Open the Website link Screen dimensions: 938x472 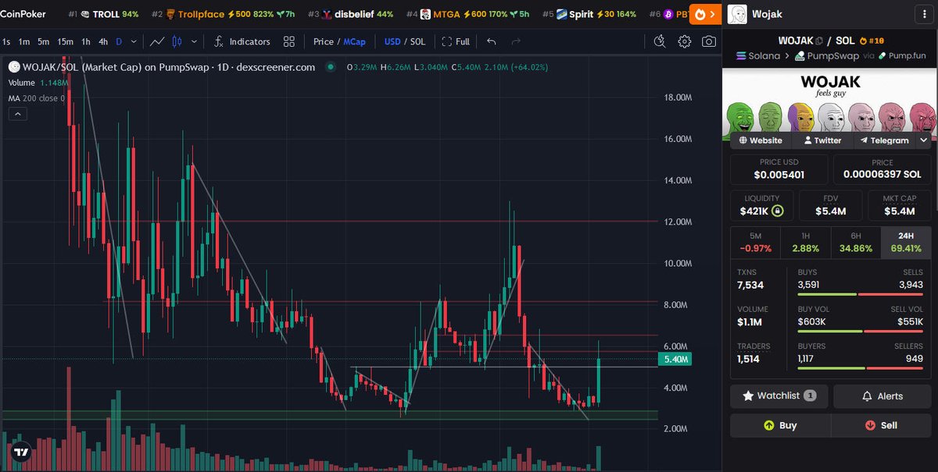click(759, 140)
